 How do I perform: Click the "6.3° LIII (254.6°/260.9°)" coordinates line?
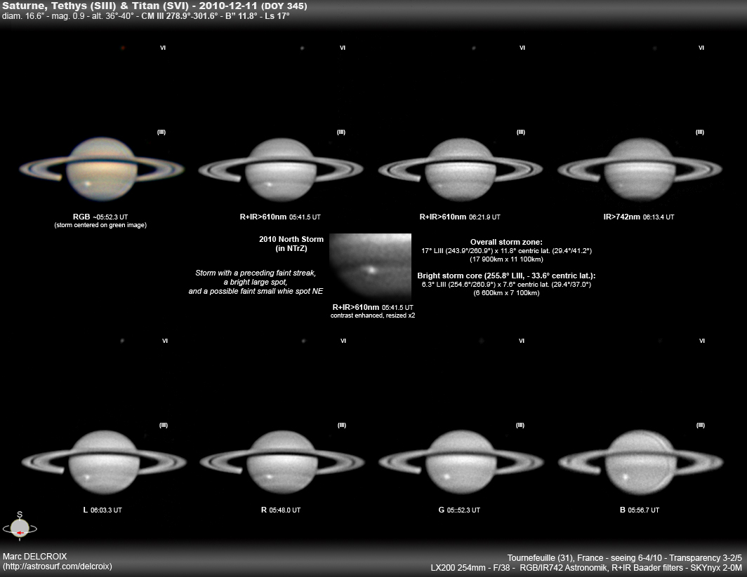[x=506, y=285]
